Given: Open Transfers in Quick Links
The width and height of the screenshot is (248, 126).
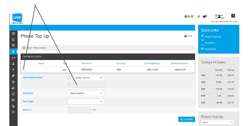Looking at the screenshot, I should pyautogui.click(x=210, y=43).
